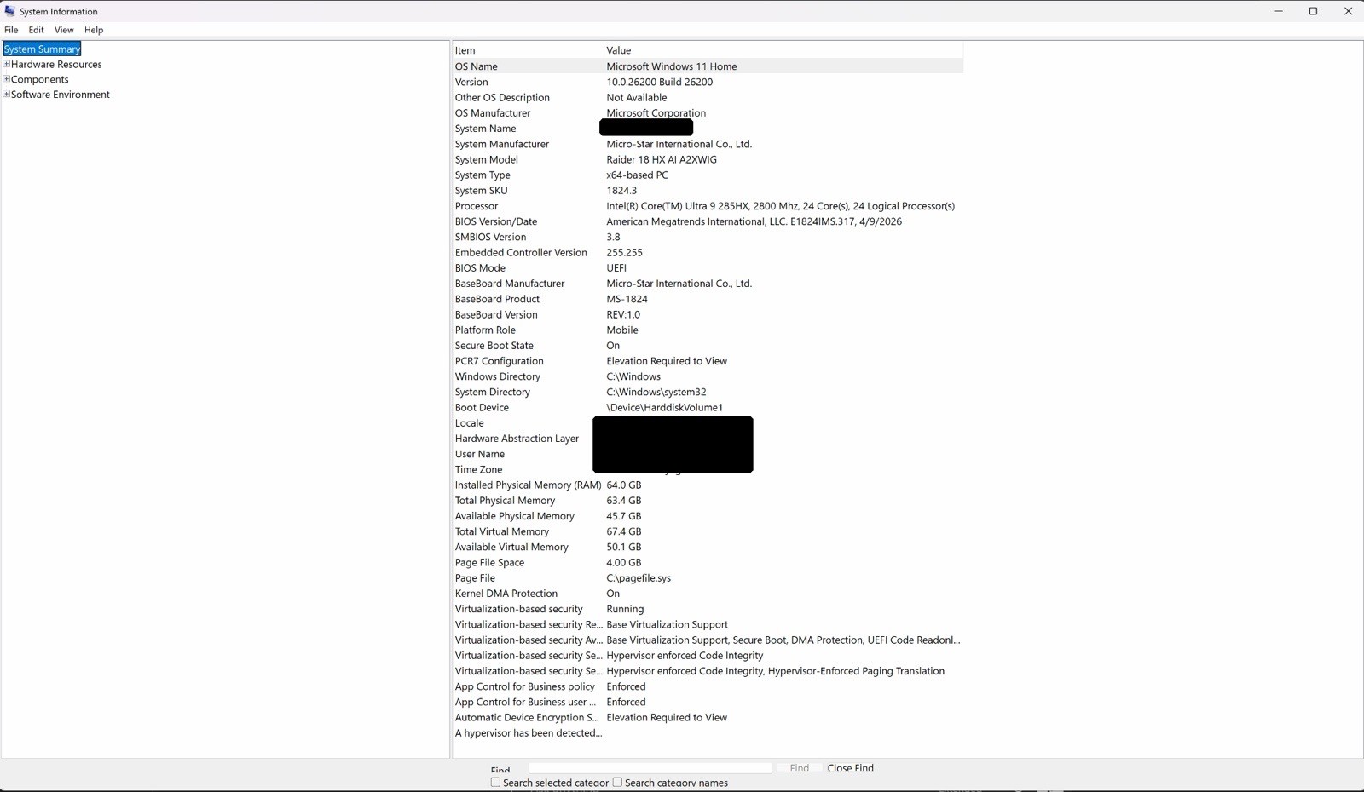
Task: Click BaseBoard Product value MS-1824
Action: (627, 299)
